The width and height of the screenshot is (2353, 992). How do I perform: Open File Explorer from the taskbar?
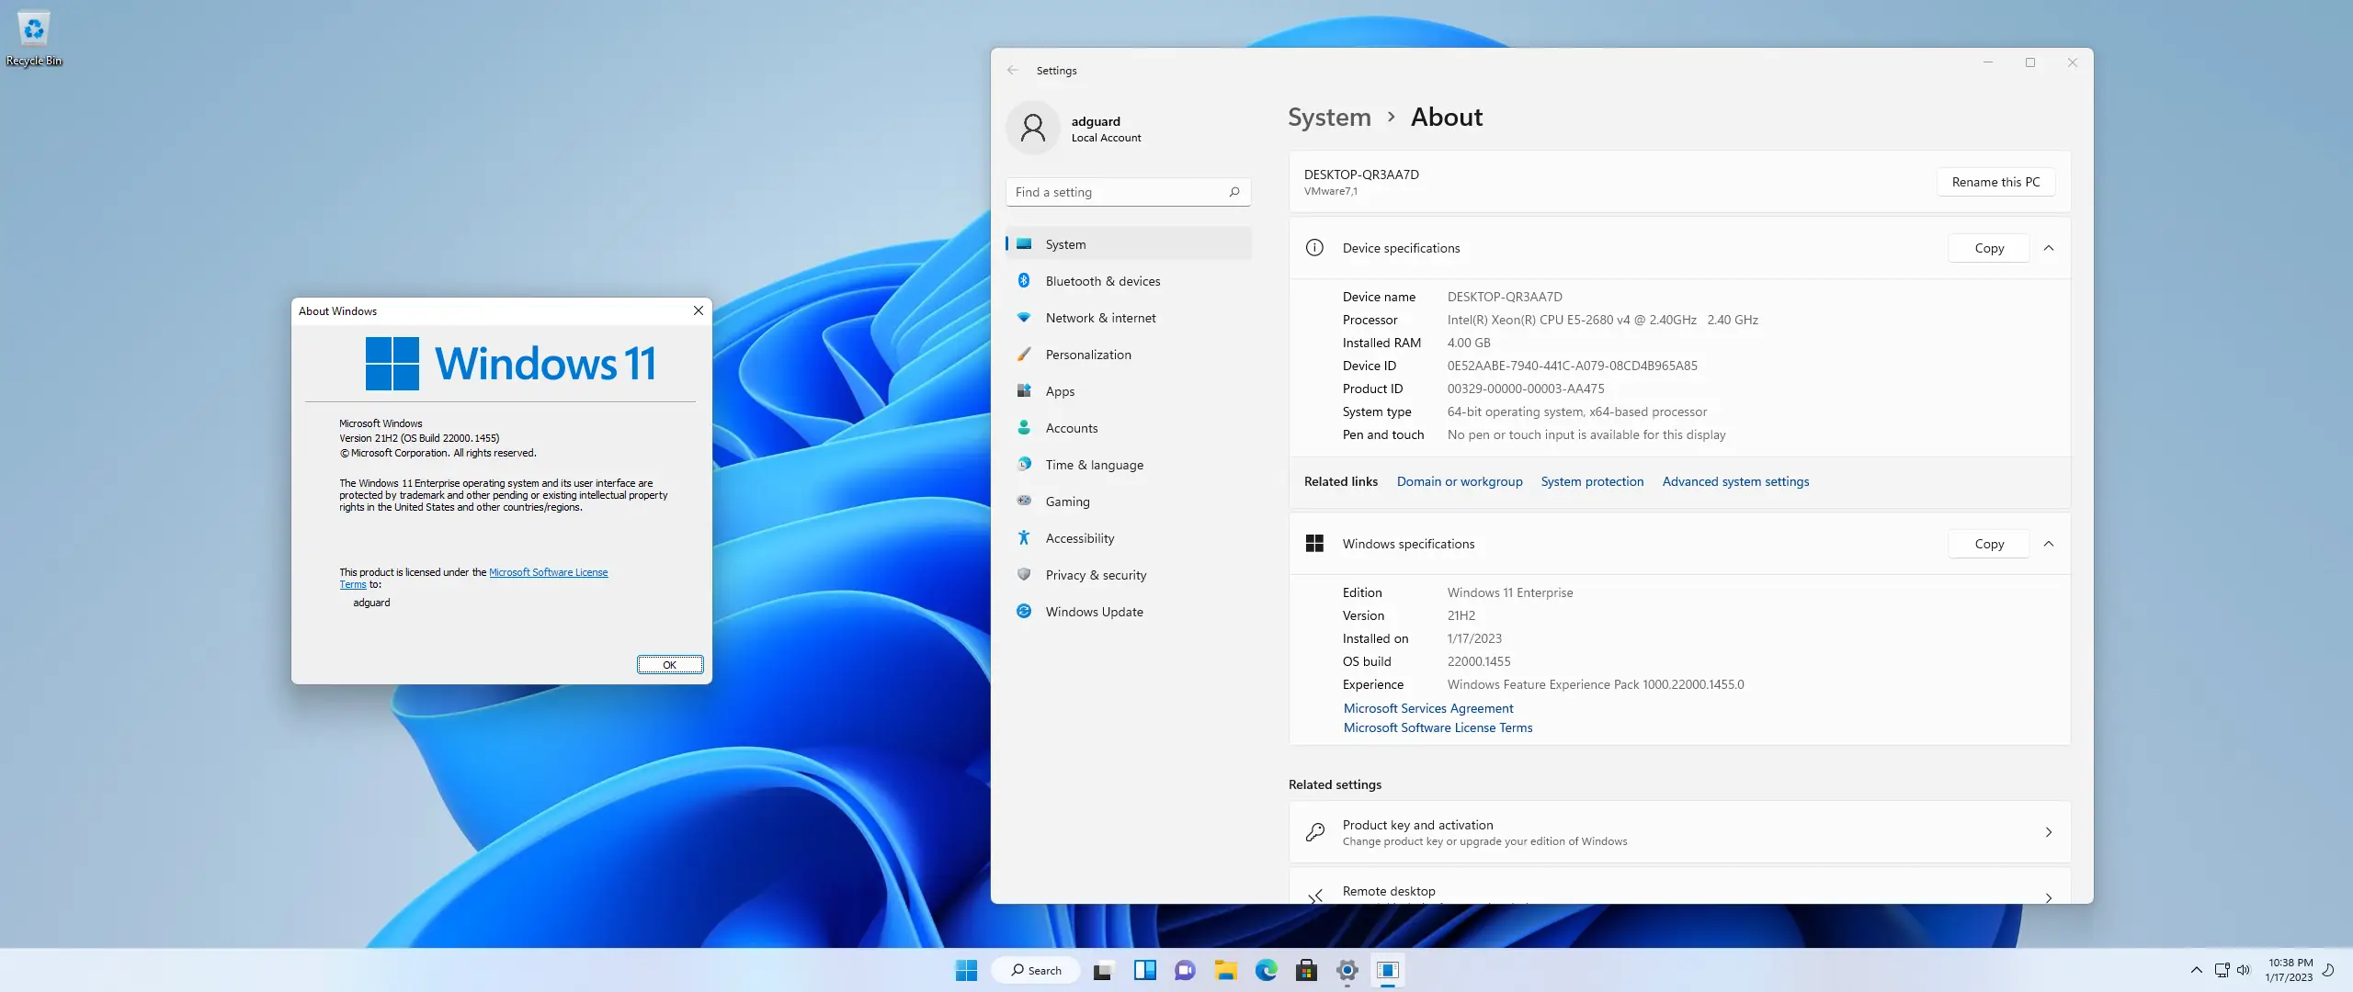(1225, 970)
